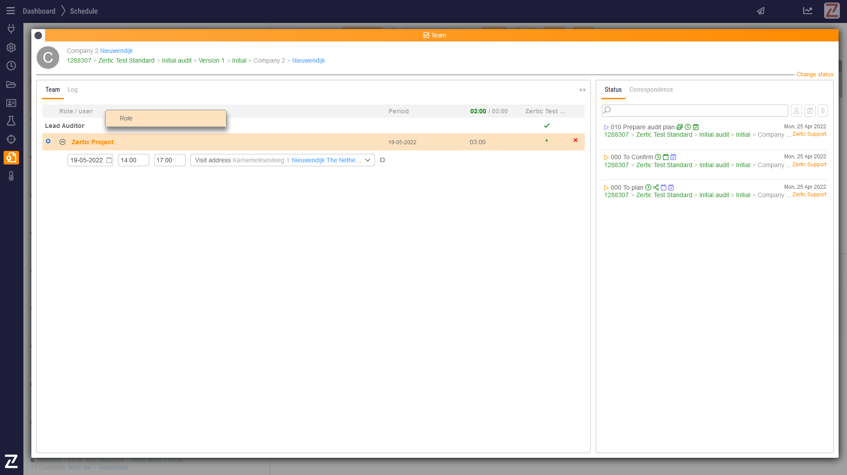Toggle the checkbox next to visit address
The width and height of the screenshot is (847, 475).
pos(382,160)
